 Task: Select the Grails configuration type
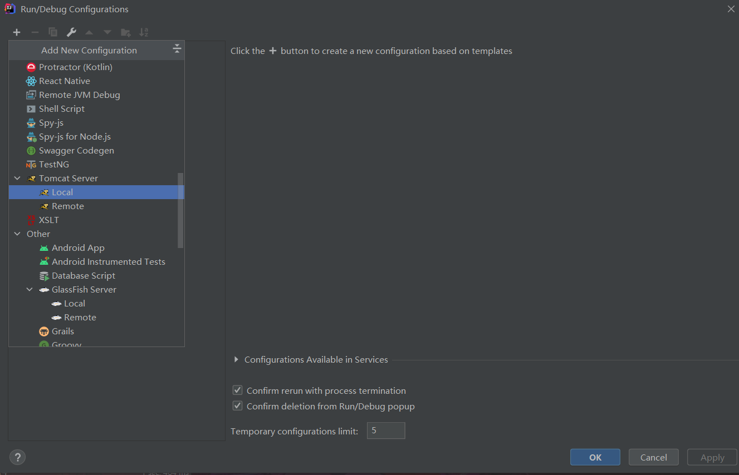coord(96,331)
